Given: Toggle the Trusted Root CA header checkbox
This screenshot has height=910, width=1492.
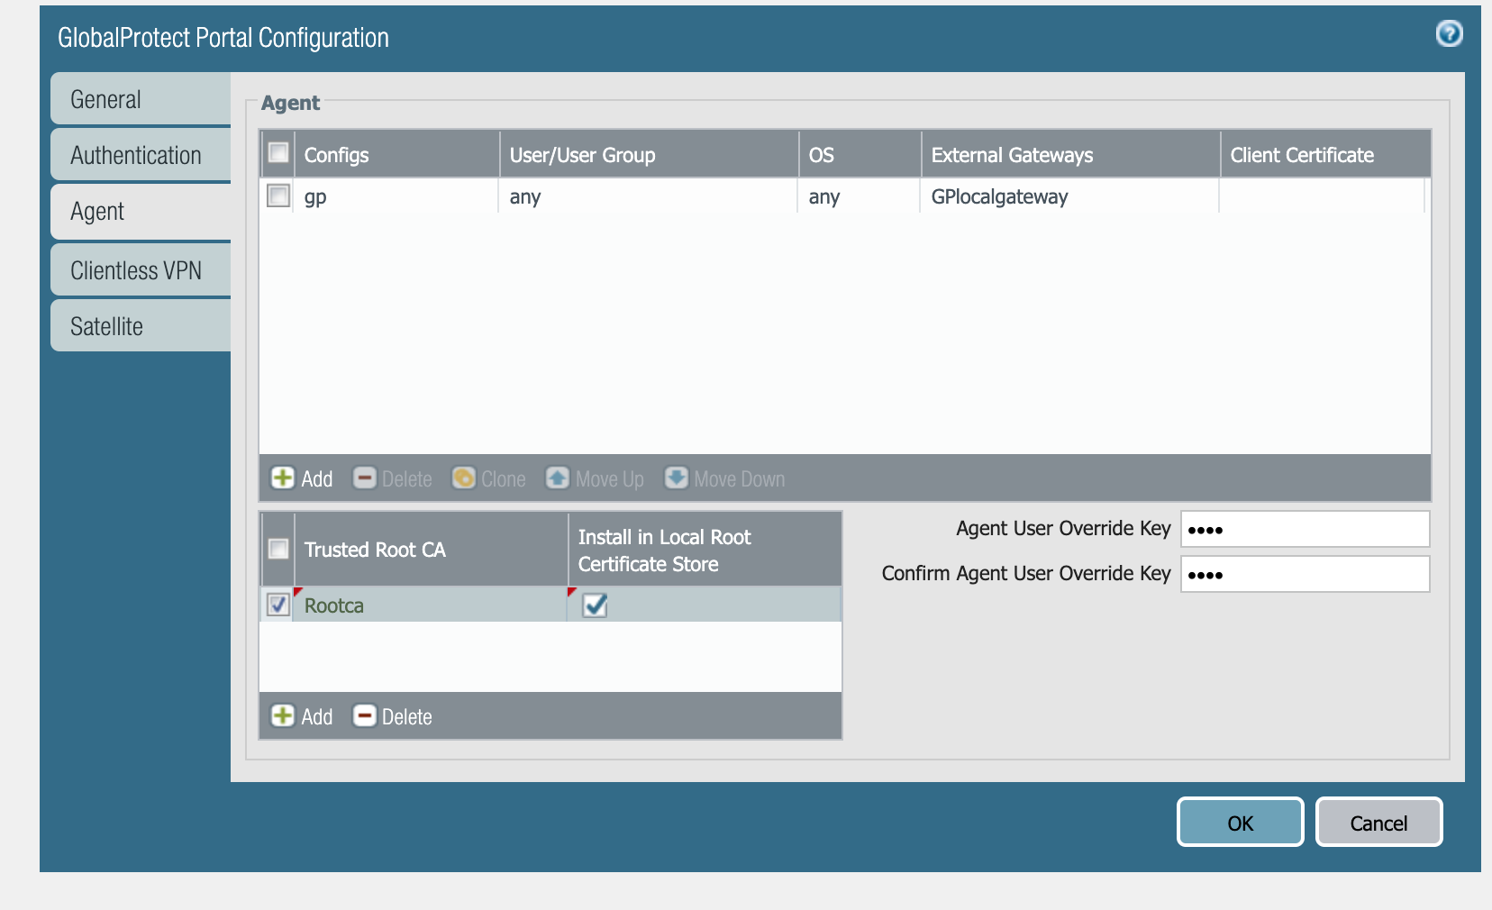Looking at the screenshot, I should pyautogui.click(x=278, y=549).
